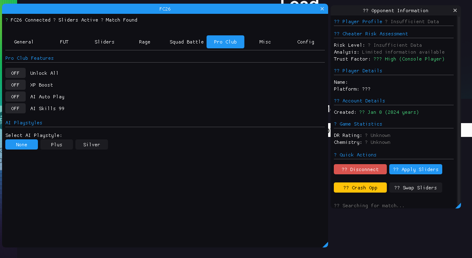
Task: Open the Sliders tab
Action: (104, 42)
